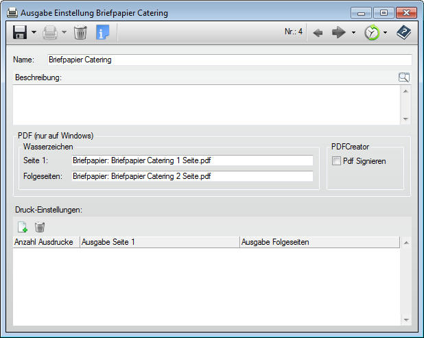Viewport: 424px width, 338px height.
Task: Open dropdown beside next record arrow
Action: coord(353,32)
